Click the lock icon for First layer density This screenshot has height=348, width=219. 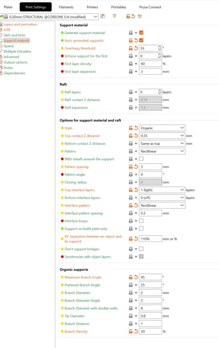(x=131, y=64)
